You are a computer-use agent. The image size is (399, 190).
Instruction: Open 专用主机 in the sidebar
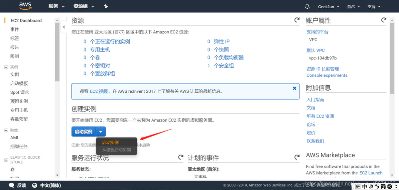pos(19,110)
